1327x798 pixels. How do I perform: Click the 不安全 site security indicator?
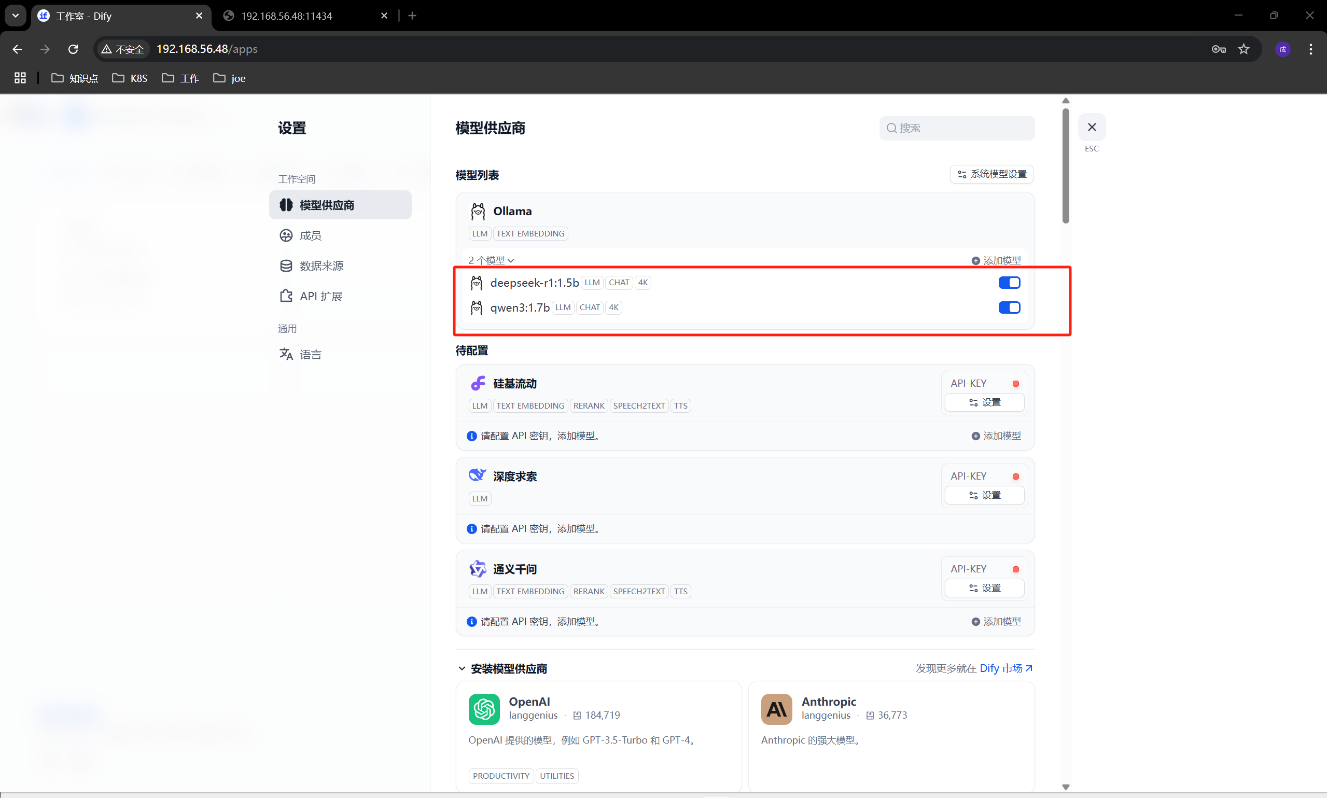point(123,49)
